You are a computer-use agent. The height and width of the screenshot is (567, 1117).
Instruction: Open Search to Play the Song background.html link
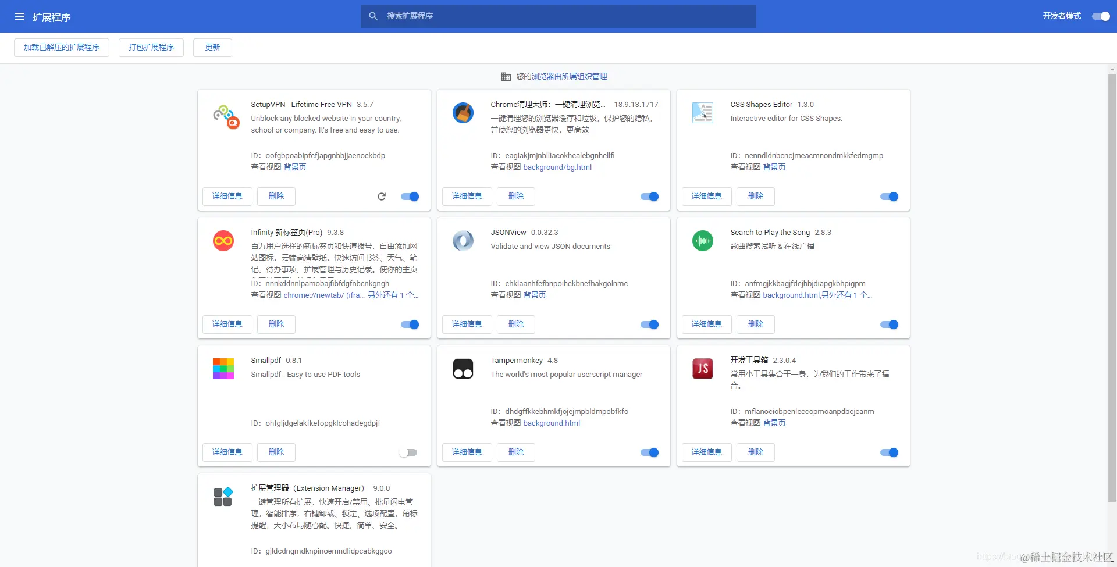coord(791,295)
